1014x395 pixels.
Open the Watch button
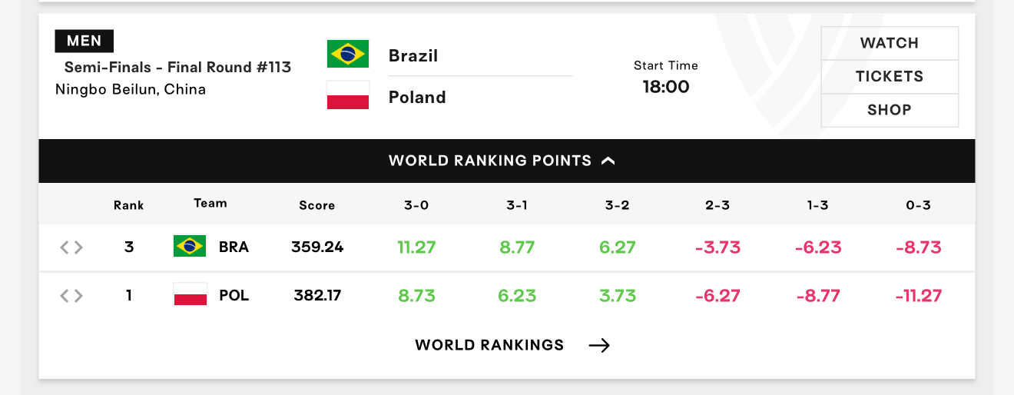tap(890, 43)
